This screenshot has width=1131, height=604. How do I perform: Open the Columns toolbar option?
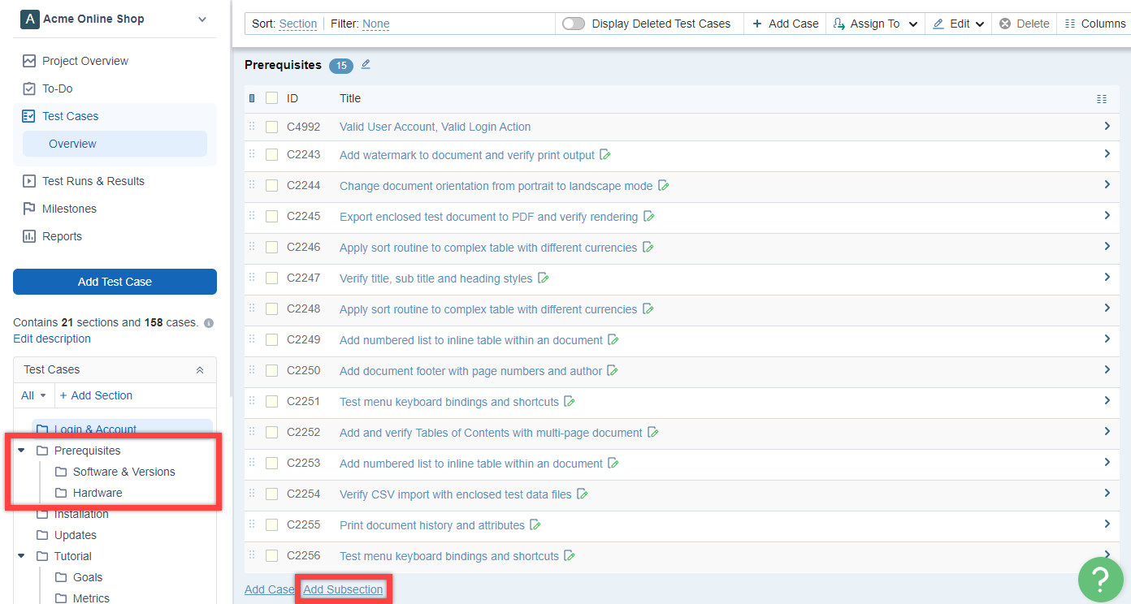click(1094, 24)
